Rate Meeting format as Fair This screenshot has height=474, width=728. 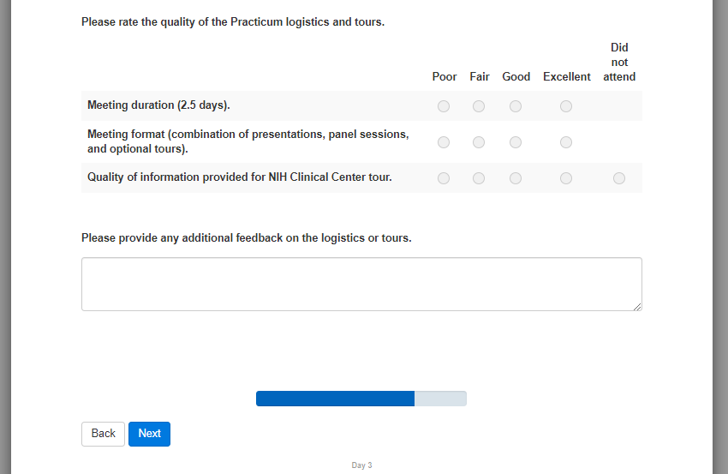pyautogui.click(x=479, y=142)
